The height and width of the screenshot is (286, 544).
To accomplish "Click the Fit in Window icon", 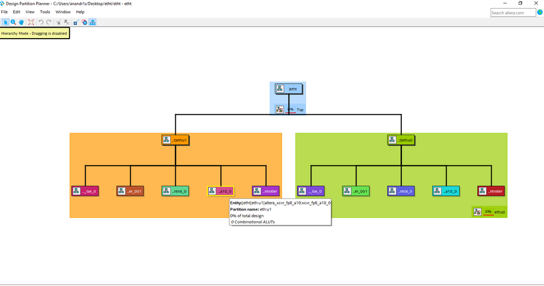I will pyautogui.click(x=31, y=22).
